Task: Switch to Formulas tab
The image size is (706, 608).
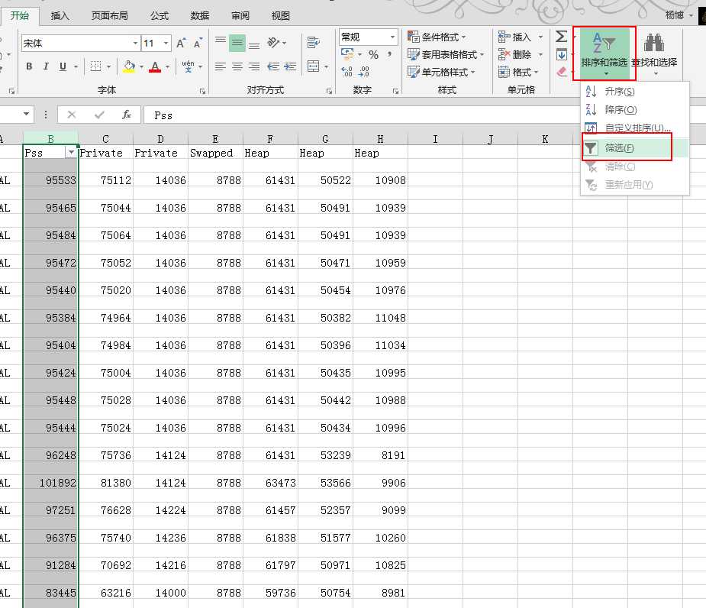Action: (160, 16)
